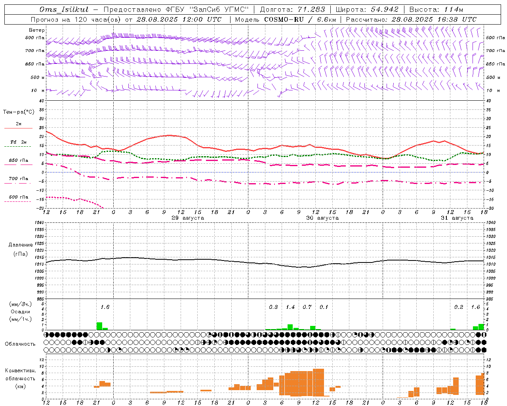Click the 'Высота: 114м' header value
Screen dimensions: 507x406
tap(436, 10)
